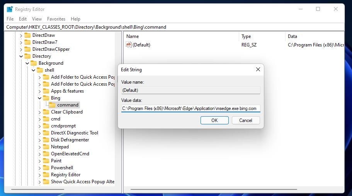Expand the Paint key

click(x=39, y=161)
